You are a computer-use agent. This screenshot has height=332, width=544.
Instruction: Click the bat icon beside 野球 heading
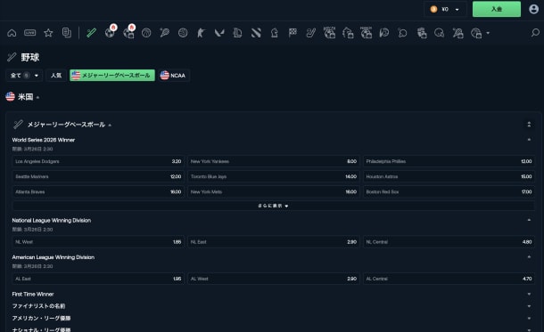click(x=12, y=57)
